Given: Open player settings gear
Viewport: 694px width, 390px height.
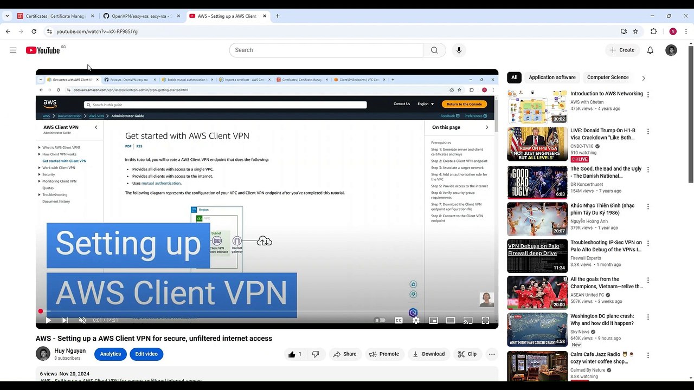Looking at the screenshot, I should pyautogui.click(x=416, y=320).
